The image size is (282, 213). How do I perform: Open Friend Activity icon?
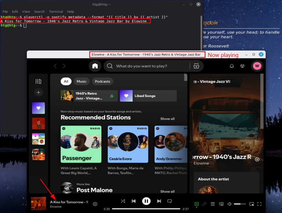tap(242, 66)
